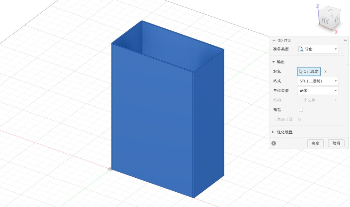Clear the object selection with the × icon
350x207 pixels.
(x=325, y=71)
